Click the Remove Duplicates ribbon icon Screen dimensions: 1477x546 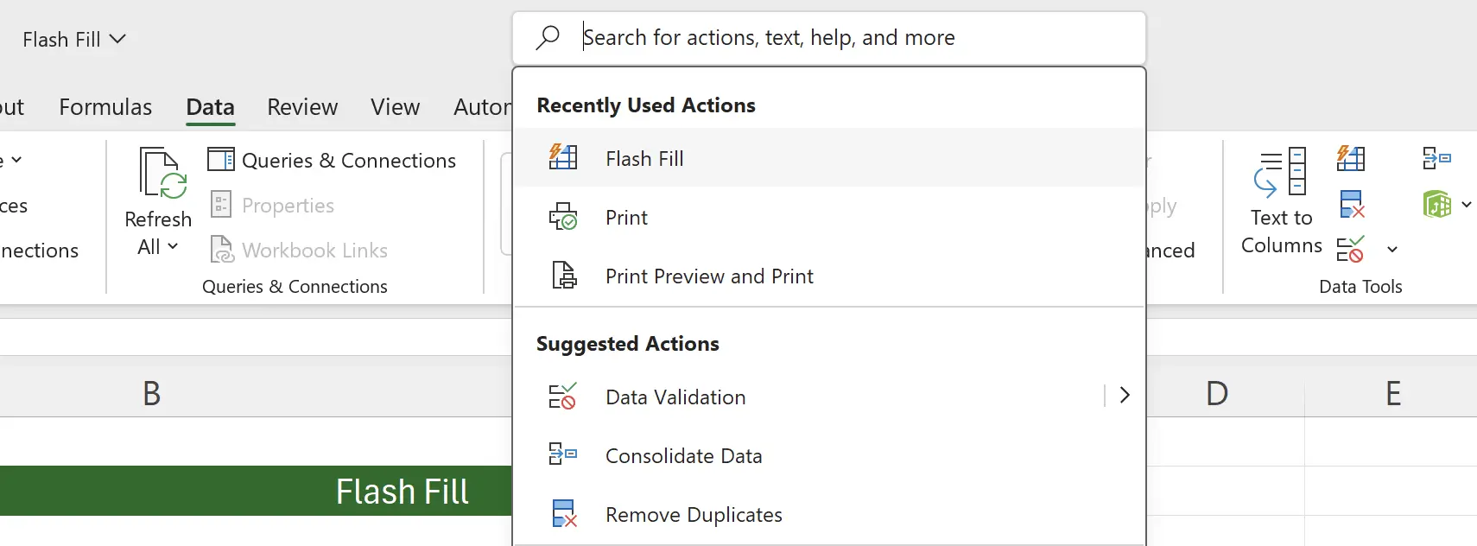pos(1352,204)
